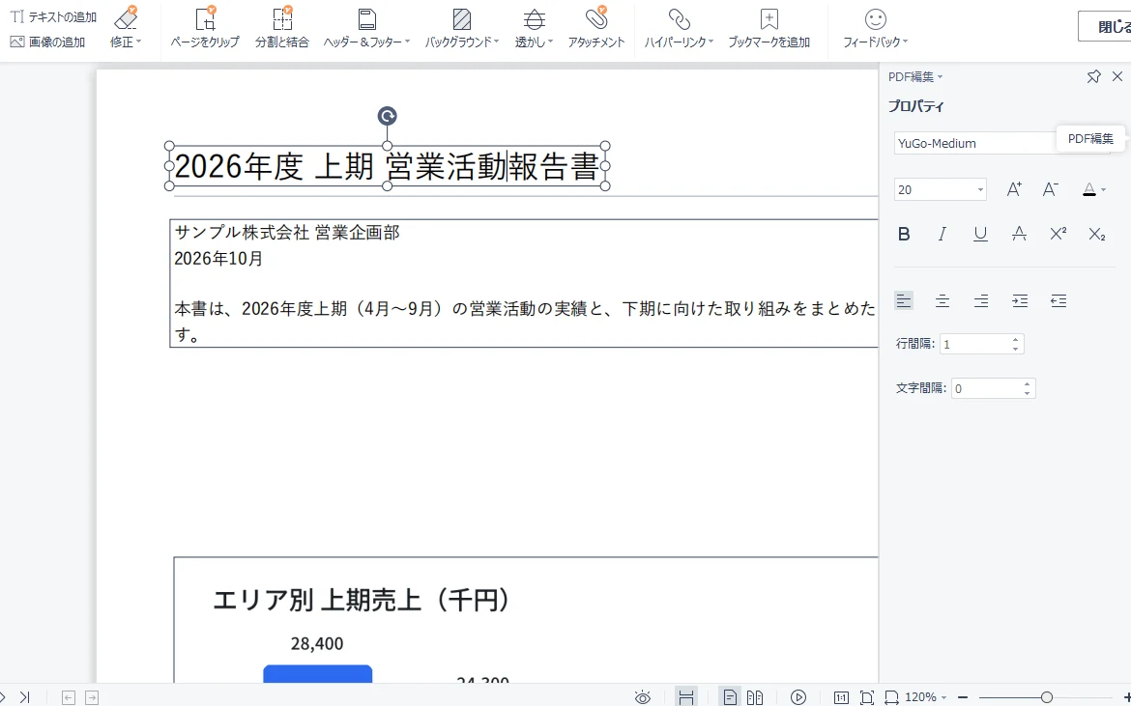
Task: Toggle eye protection mode icon
Action: [642, 696]
